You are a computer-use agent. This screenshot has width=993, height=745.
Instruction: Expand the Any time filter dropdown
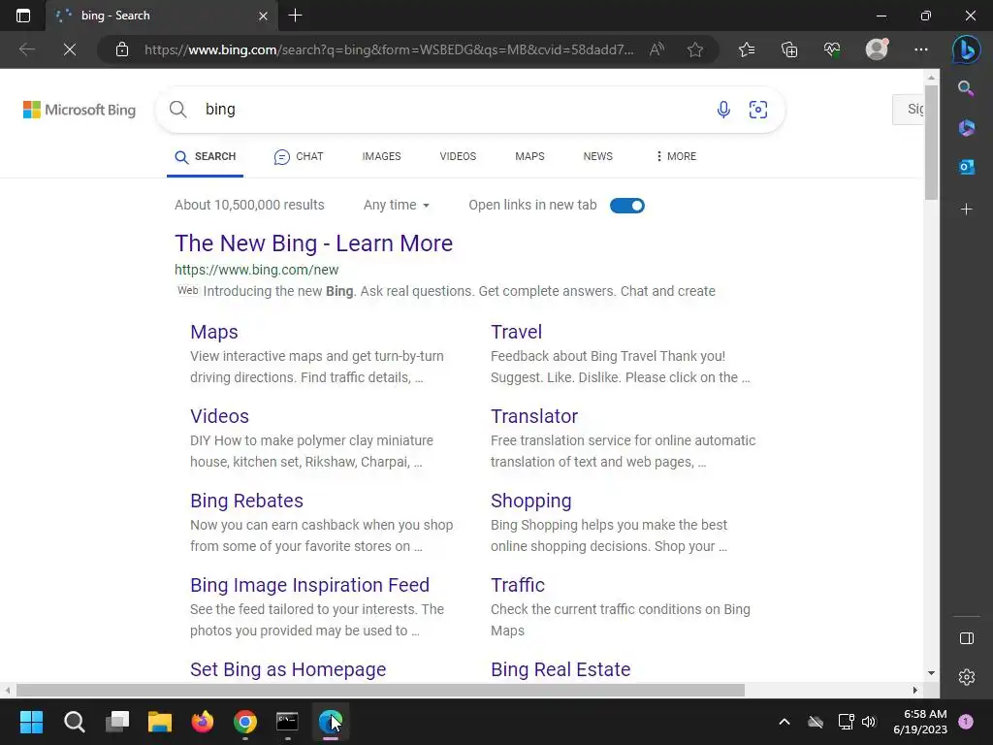(397, 206)
